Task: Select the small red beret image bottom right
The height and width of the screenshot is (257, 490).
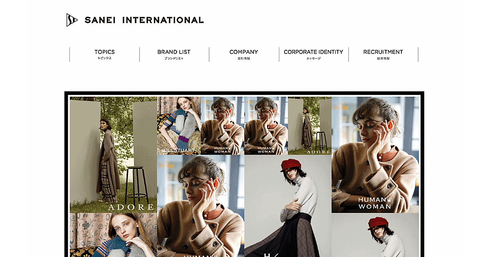Action: (375, 235)
